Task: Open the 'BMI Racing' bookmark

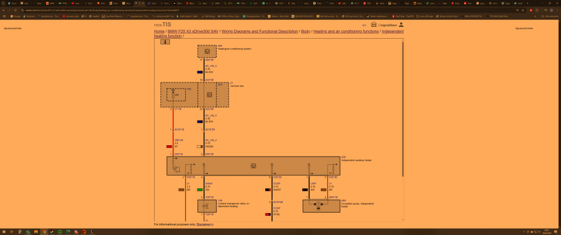Action: tap(208, 16)
